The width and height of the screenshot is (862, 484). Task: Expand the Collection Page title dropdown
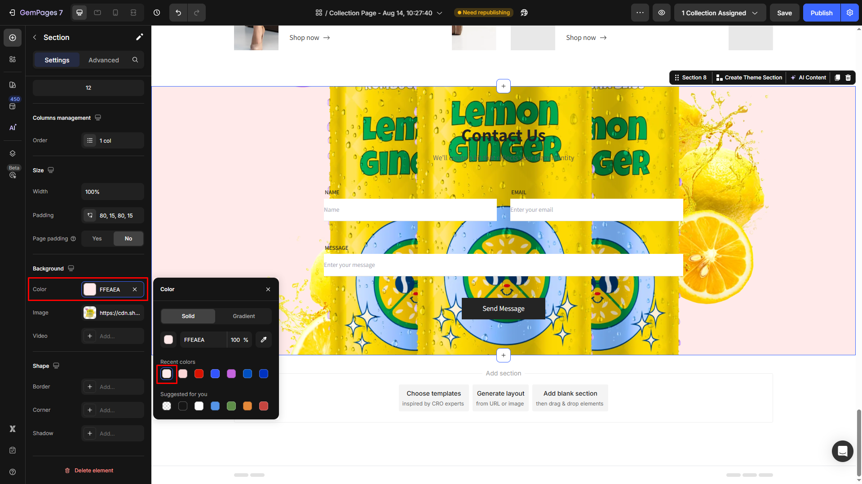[x=439, y=13]
